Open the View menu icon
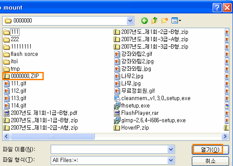 175,20
